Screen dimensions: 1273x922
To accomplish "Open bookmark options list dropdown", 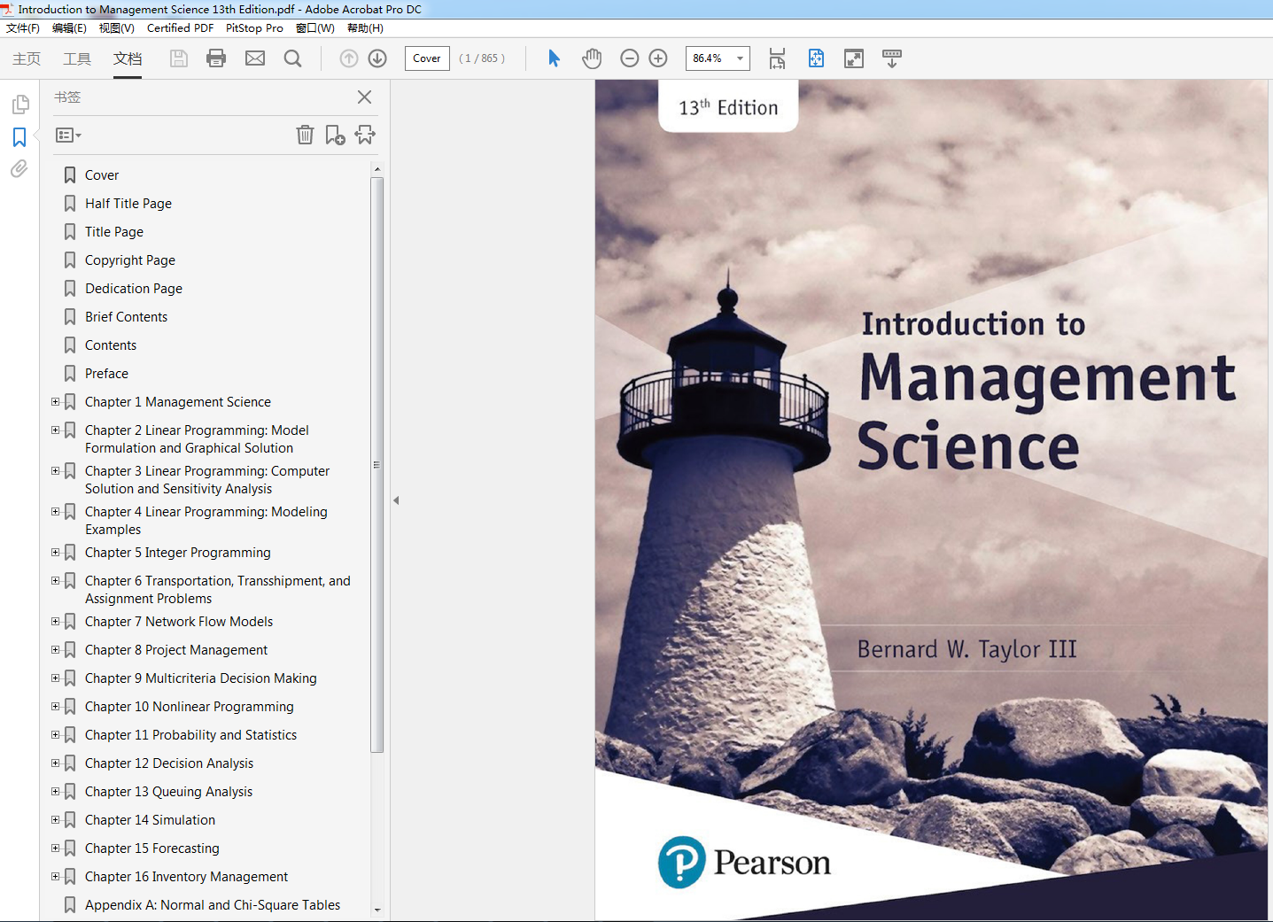I will pyautogui.click(x=68, y=136).
